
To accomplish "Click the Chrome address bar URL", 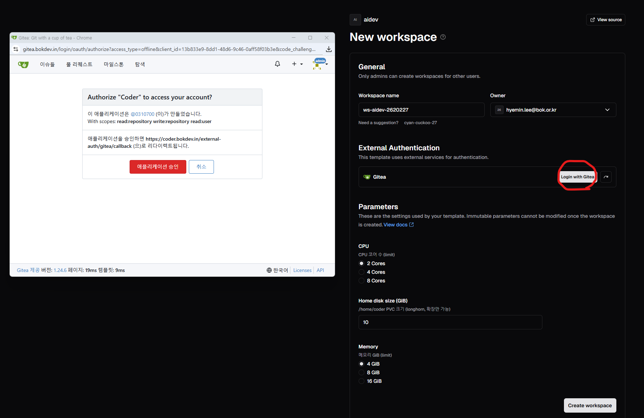I will [169, 49].
